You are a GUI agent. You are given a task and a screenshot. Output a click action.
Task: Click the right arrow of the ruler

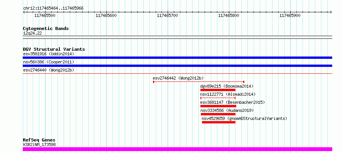pos(331,12)
